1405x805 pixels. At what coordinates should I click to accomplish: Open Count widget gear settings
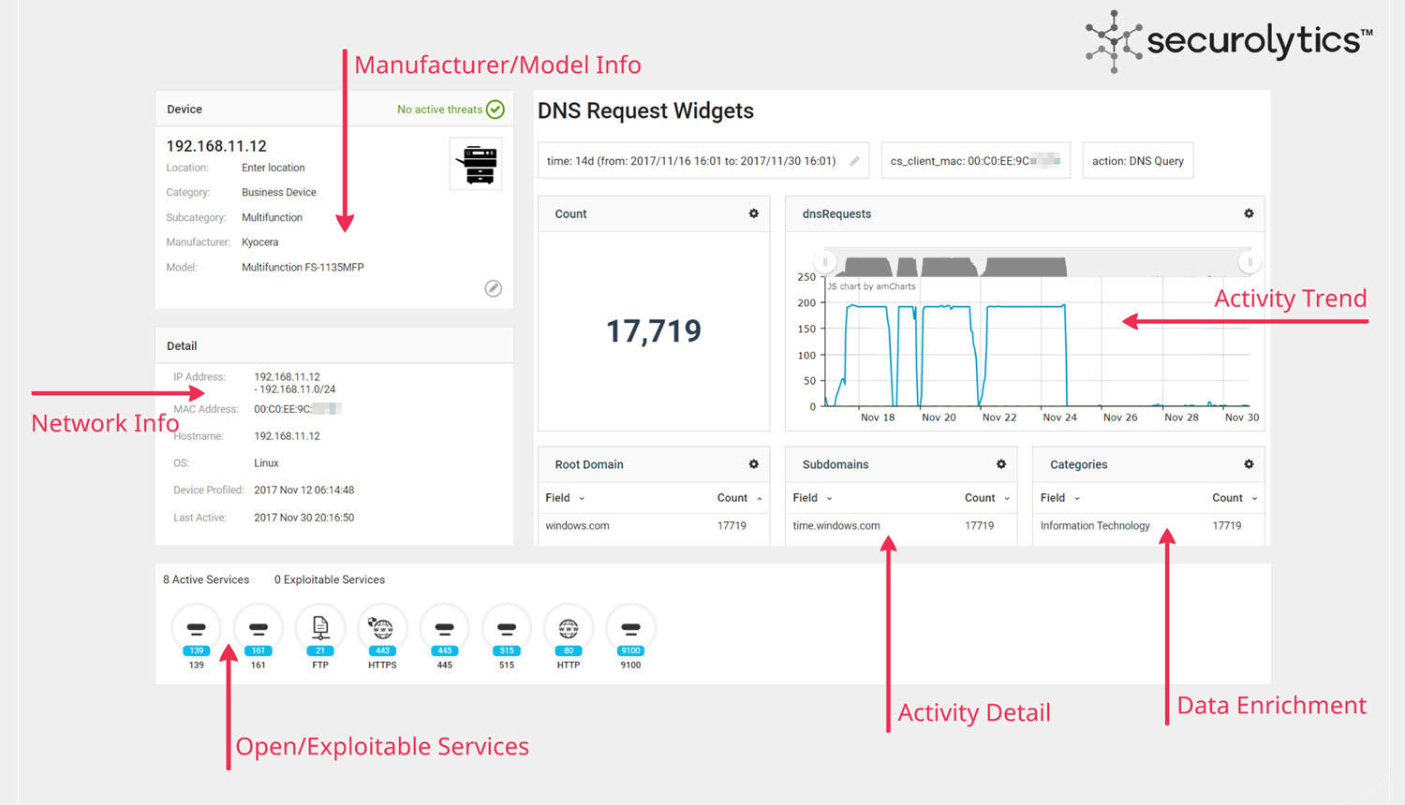[753, 214]
